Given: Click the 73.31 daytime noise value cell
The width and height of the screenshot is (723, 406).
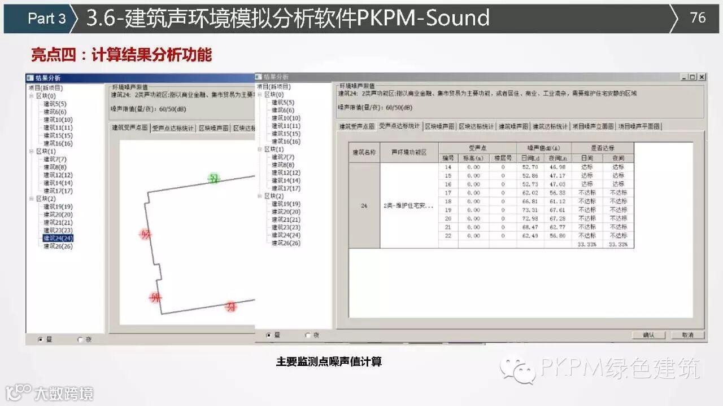Looking at the screenshot, I should coord(530,210).
